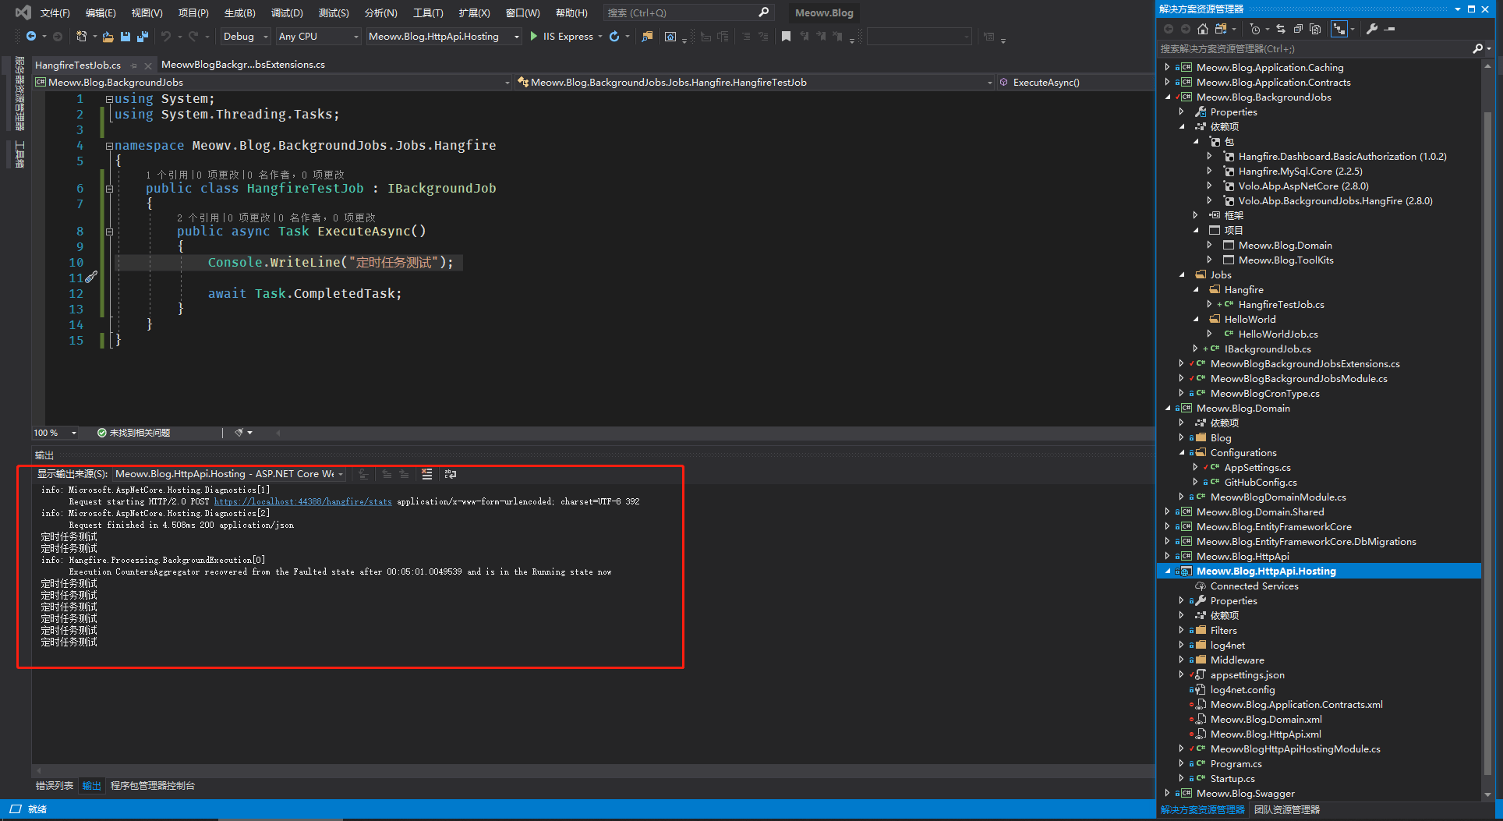The image size is (1503, 821).
Task: Toggle Show All Files in Solution Explorer
Action: [1315, 29]
